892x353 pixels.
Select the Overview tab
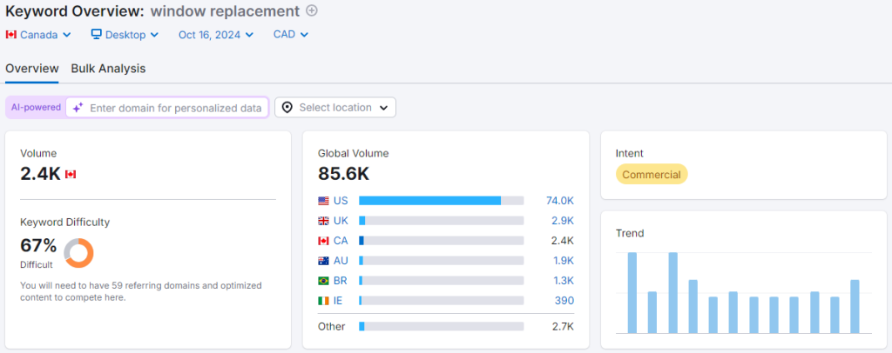(x=31, y=68)
